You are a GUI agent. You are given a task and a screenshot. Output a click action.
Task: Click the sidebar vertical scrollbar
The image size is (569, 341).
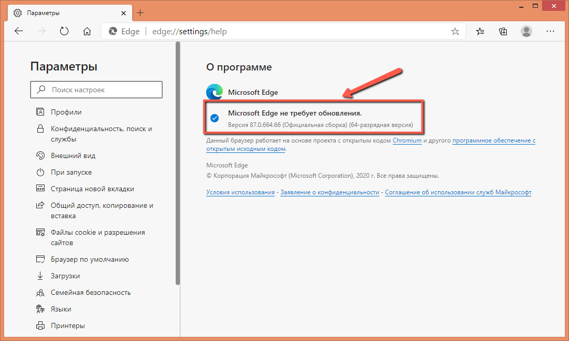[178, 163]
